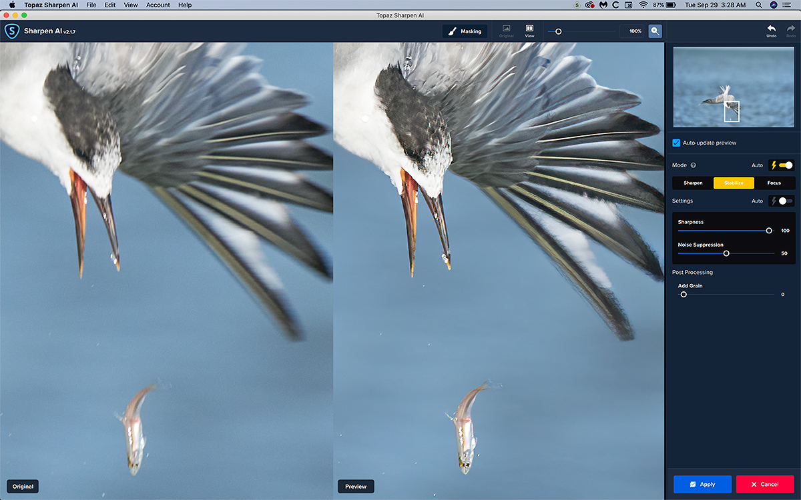Open the Topaz Sharpen AI app menu
Image resolution: width=801 pixels, height=500 pixels.
point(51,5)
